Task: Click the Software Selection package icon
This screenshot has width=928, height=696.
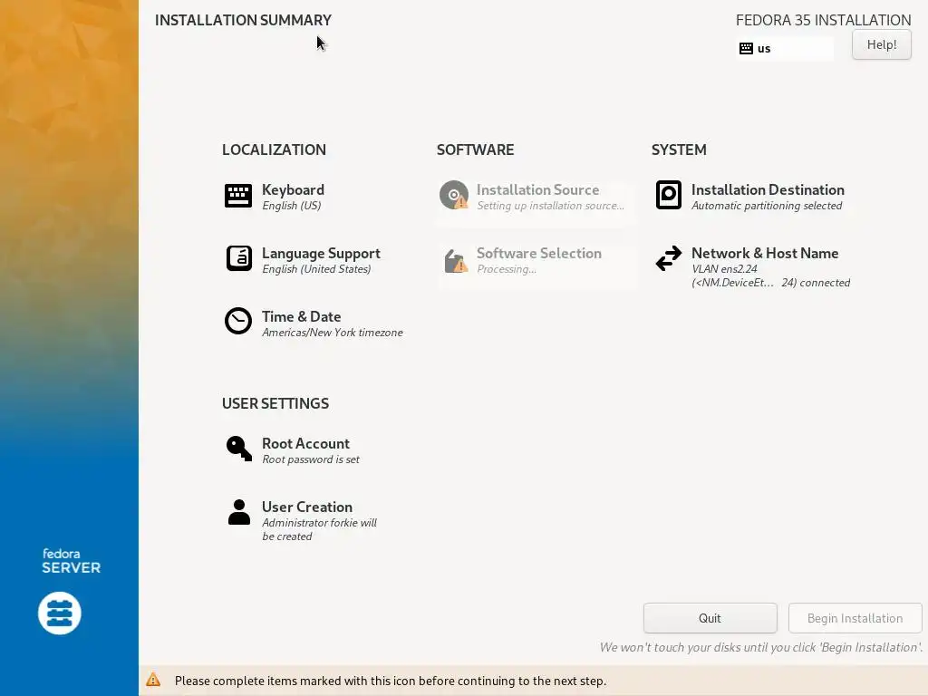Action: coord(455,261)
